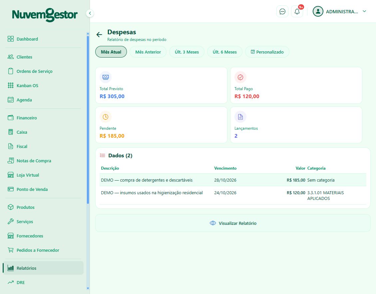376x294 pixels.
Task: Collapse the sidebar with the chevron button
Action: tap(90, 13)
